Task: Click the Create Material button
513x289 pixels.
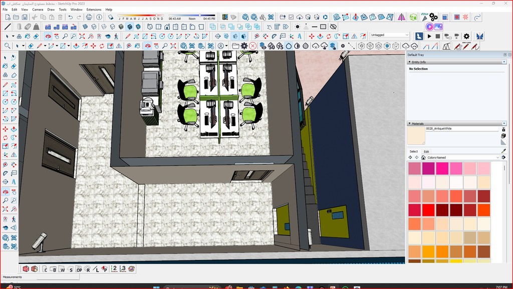Action: click(503, 136)
